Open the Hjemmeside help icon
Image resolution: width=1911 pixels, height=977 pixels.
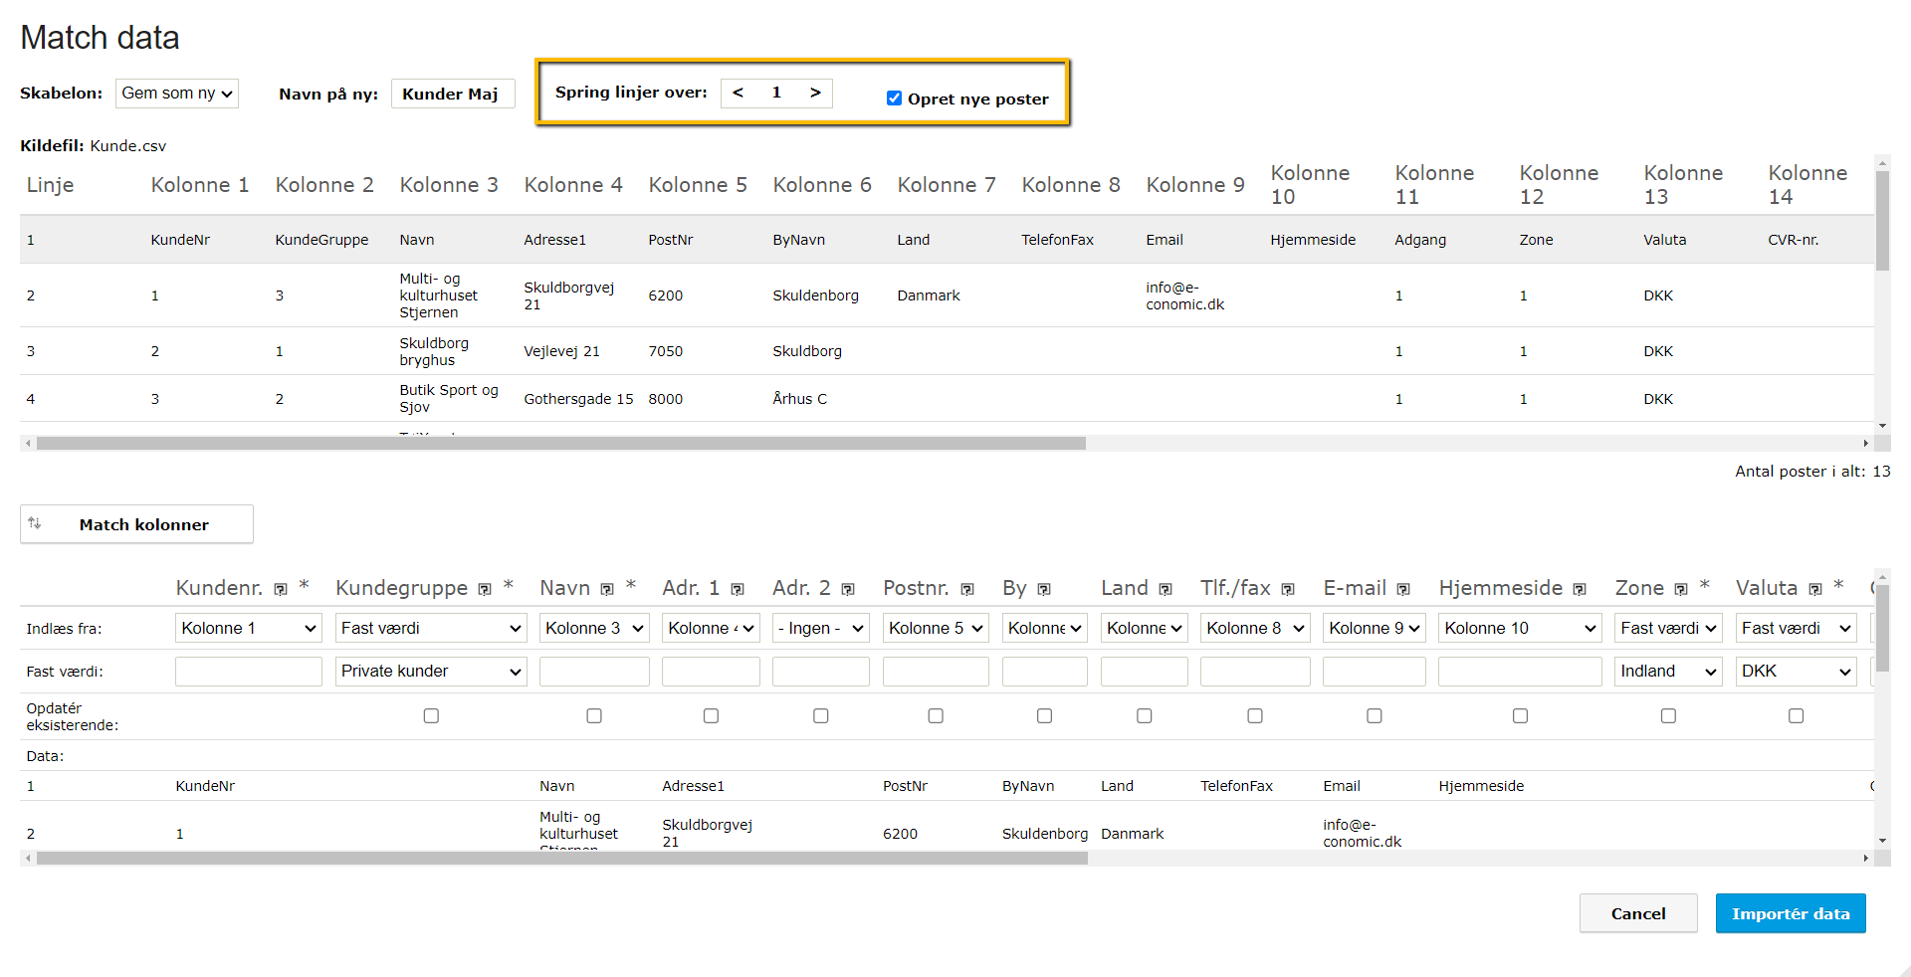1580,590
